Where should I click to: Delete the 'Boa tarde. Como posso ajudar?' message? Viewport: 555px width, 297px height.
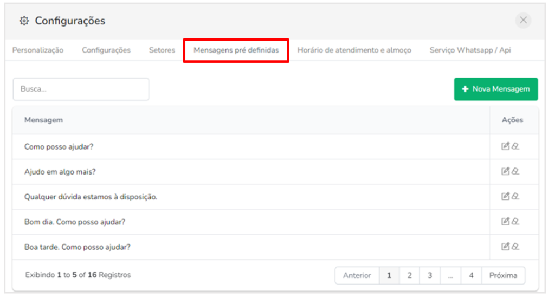[515, 247]
